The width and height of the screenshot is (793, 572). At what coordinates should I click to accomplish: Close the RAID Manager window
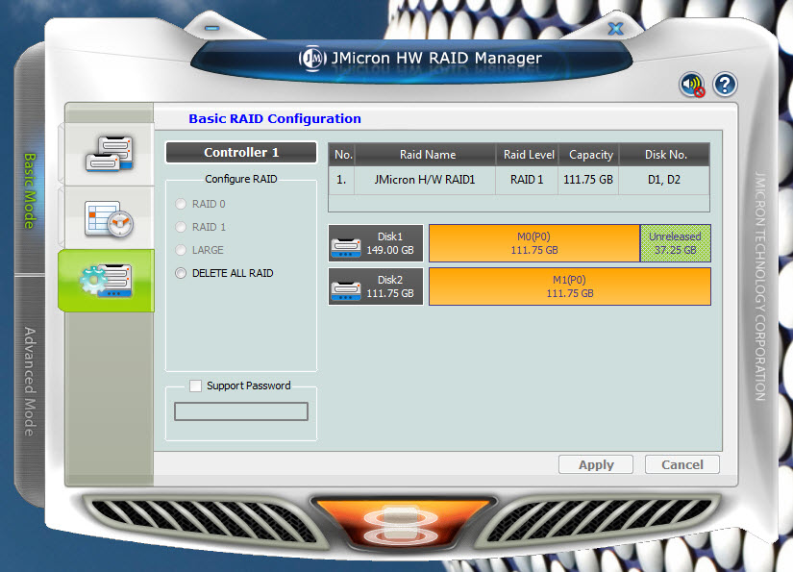(615, 28)
